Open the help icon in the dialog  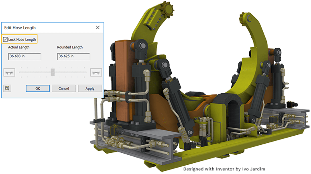tap(7, 88)
